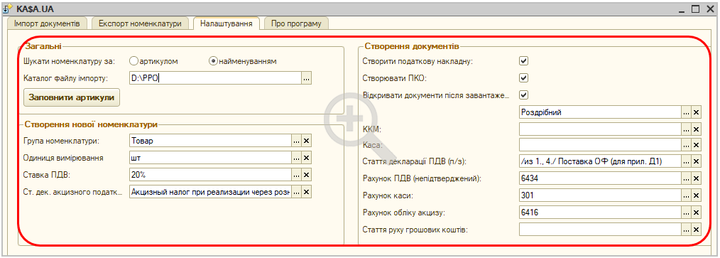Clear the Одиниця вимірювання field
Screen dimensions: 720x258
point(307,158)
